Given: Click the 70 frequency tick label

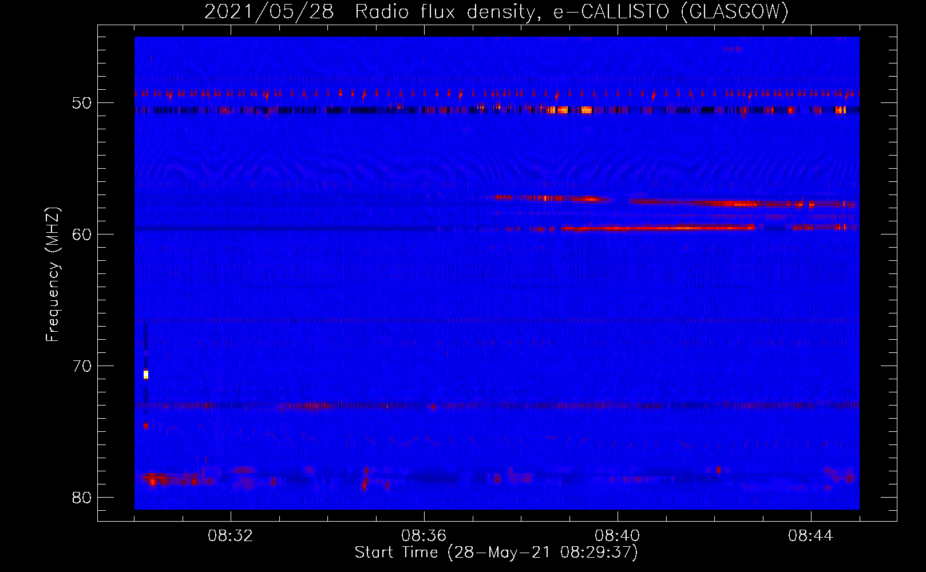Looking at the screenshot, I should [x=81, y=366].
